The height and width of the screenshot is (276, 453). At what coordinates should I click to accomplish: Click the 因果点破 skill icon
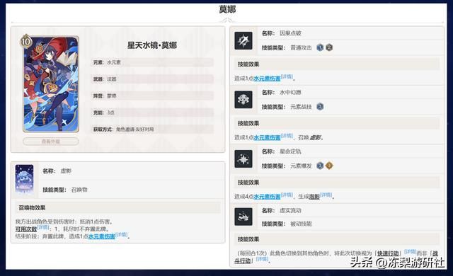pyautogui.click(x=243, y=41)
